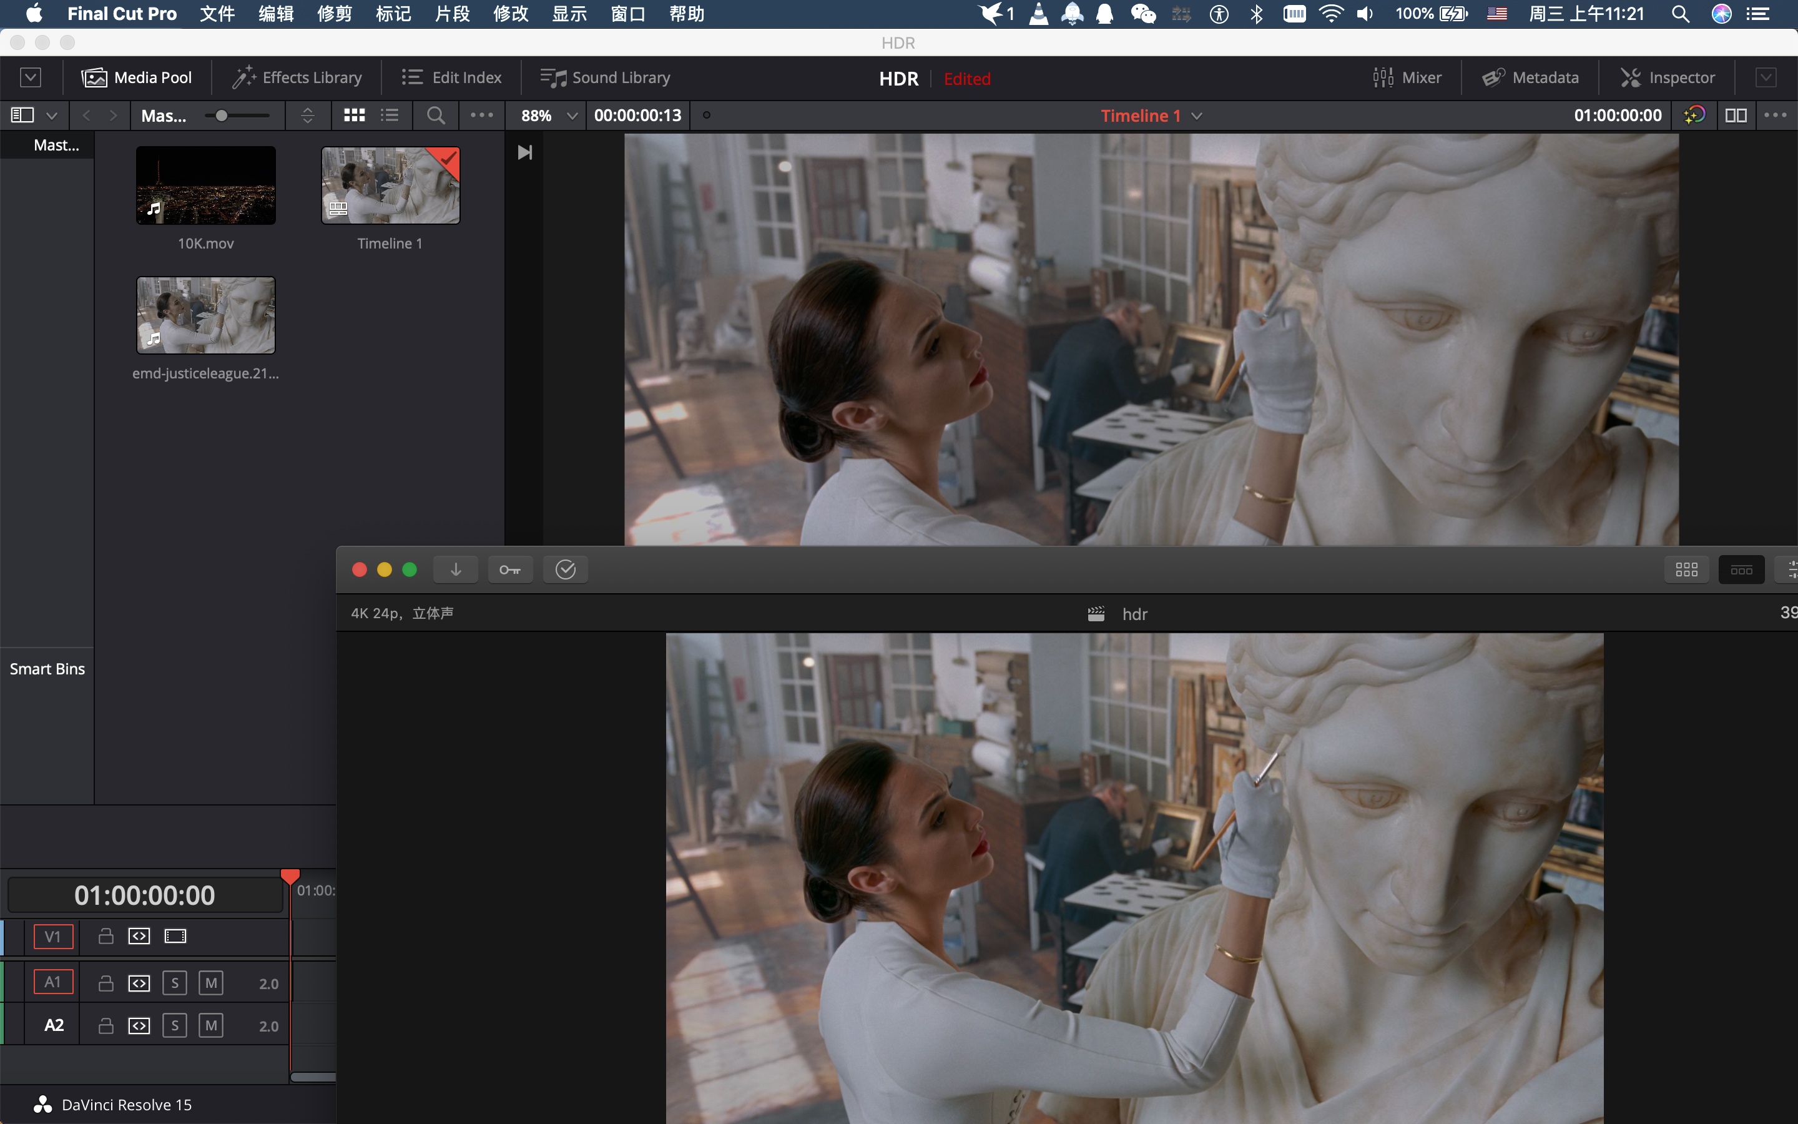The height and width of the screenshot is (1124, 1798).
Task: Open the 修剪 menu in menu bar
Action: click(x=335, y=13)
